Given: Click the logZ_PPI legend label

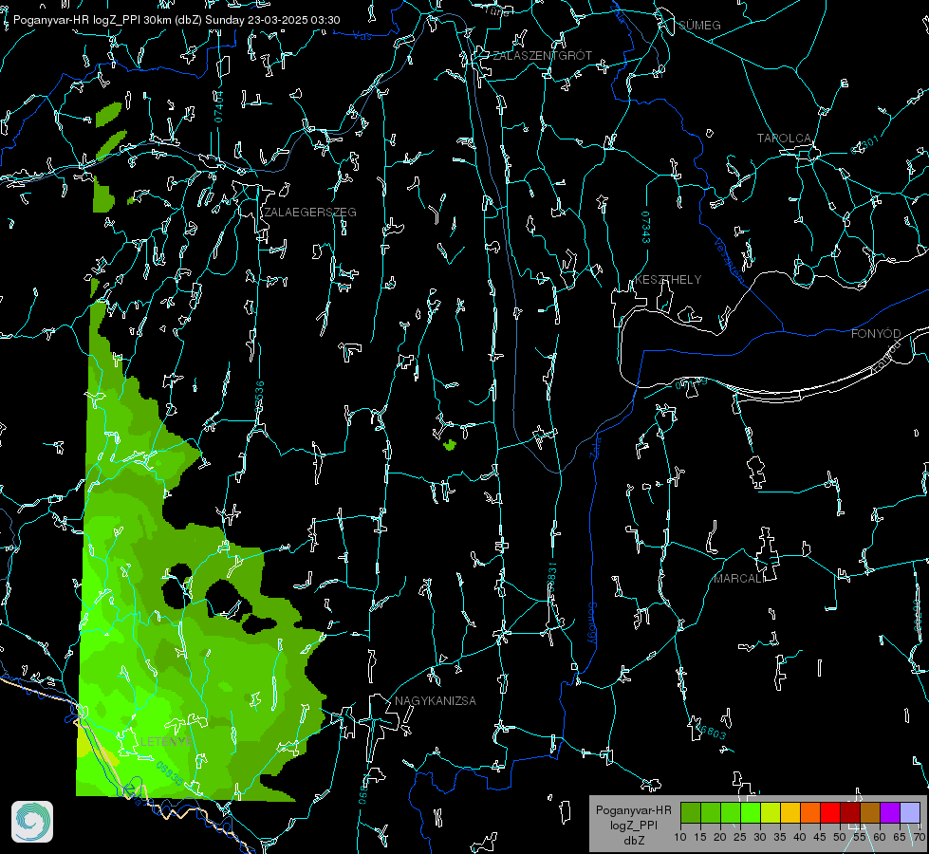Looking at the screenshot, I should click(x=633, y=825).
